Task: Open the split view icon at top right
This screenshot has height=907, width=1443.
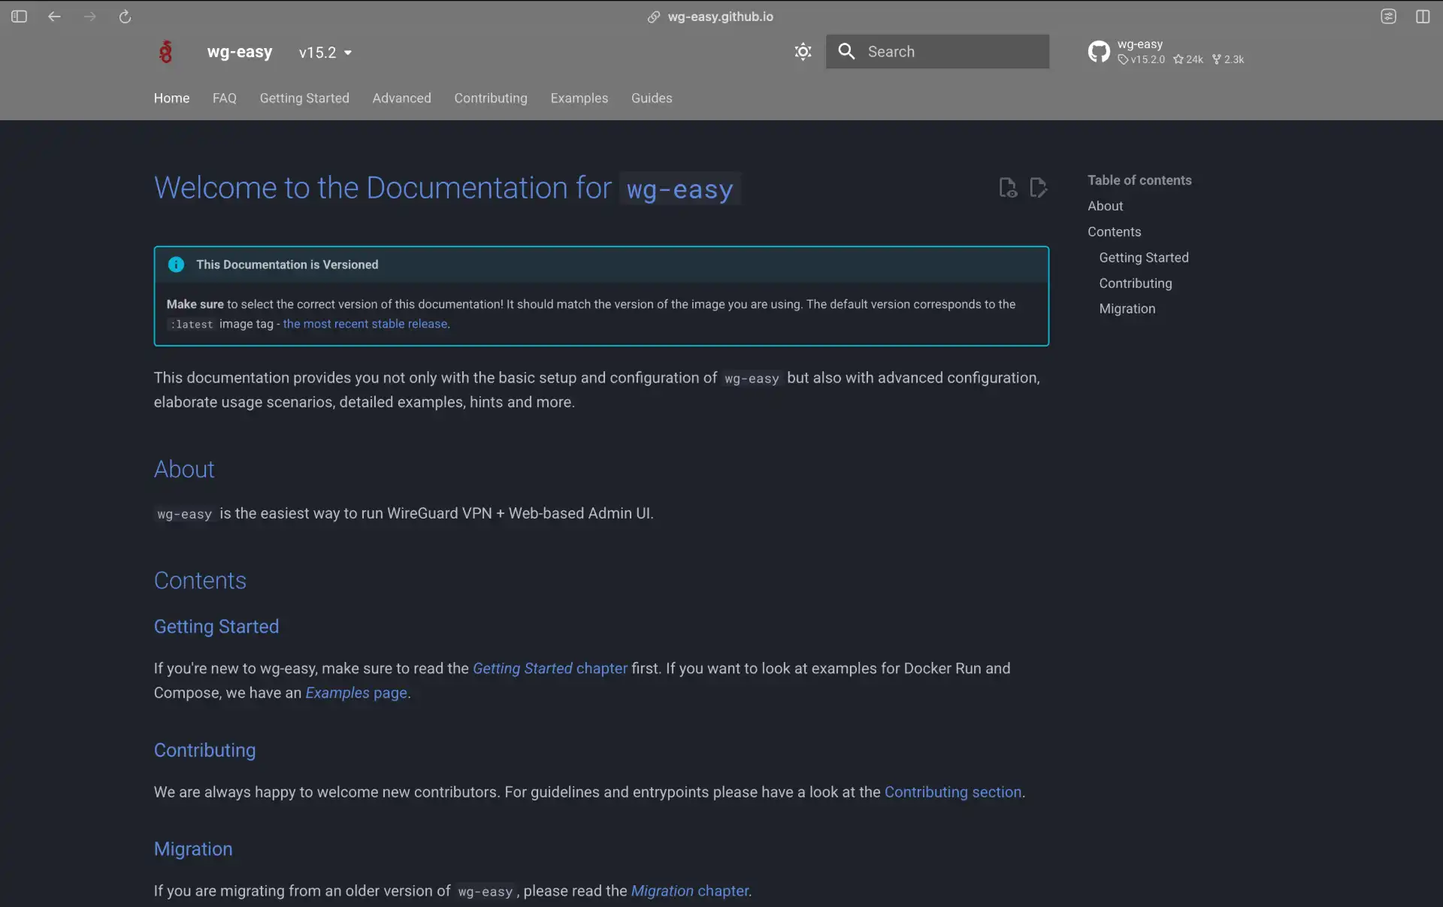Action: coord(1422,17)
